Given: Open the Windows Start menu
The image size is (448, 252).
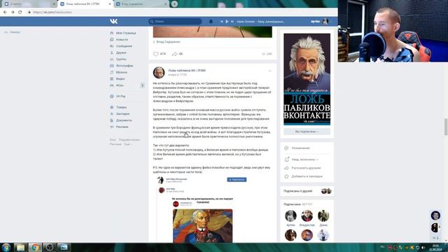Looking at the screenshot, I should (6, 247).
